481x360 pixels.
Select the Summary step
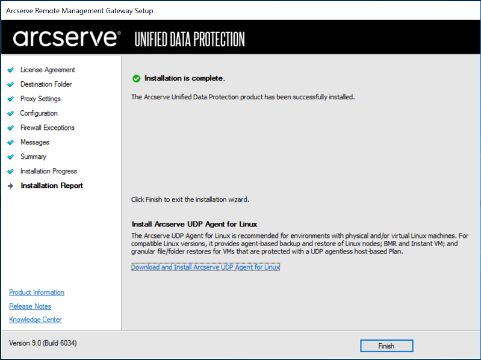pos(33,157)
